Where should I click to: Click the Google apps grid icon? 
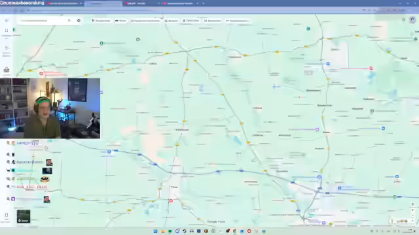(x=404, y=20)
